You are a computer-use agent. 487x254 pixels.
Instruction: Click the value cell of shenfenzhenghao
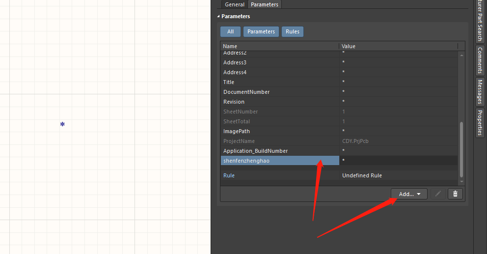[x=399, y=161]
